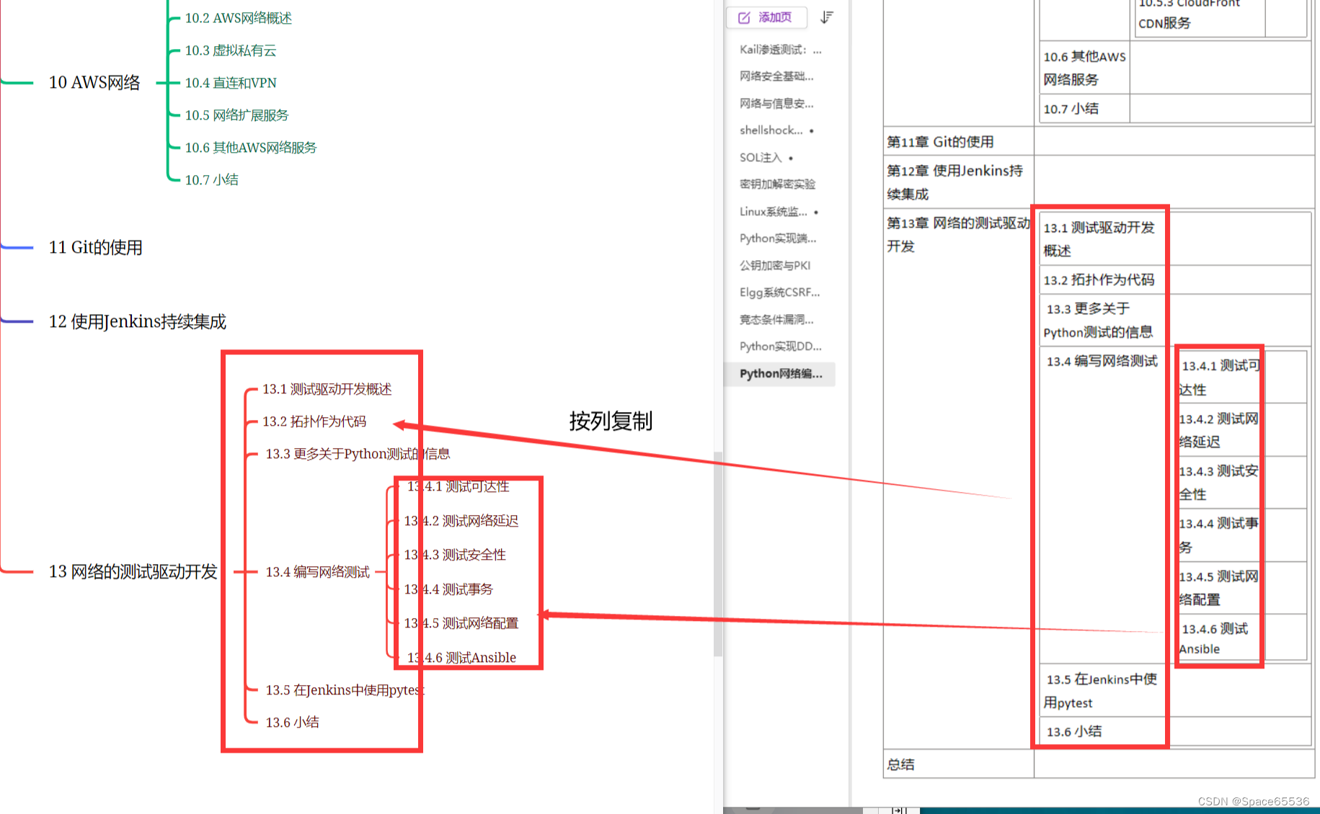Select mind map node 13.4.6 测试Ansible

coord(461,658)
